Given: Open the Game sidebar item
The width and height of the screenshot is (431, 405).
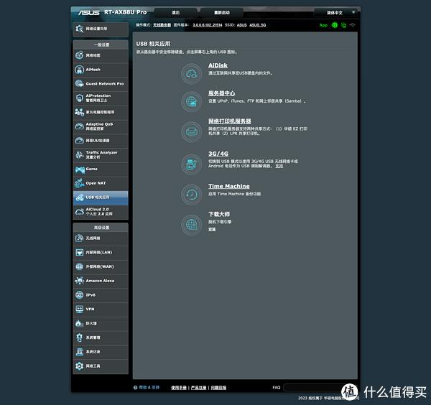Looking at the screenshot, I should [101, 169].
